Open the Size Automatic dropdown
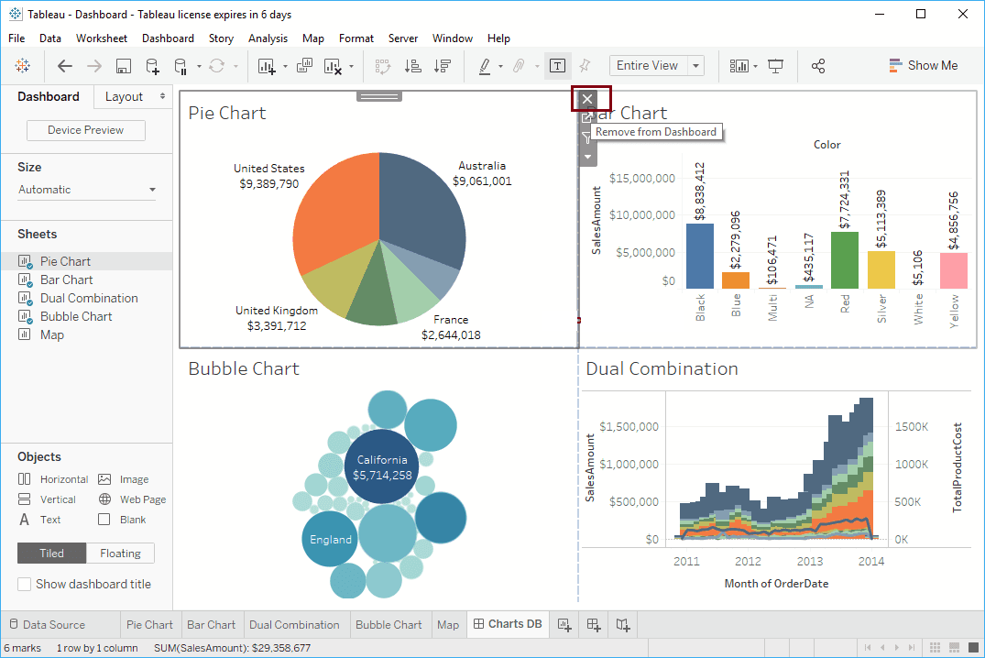The image size is (985, 658). [85, 189]
